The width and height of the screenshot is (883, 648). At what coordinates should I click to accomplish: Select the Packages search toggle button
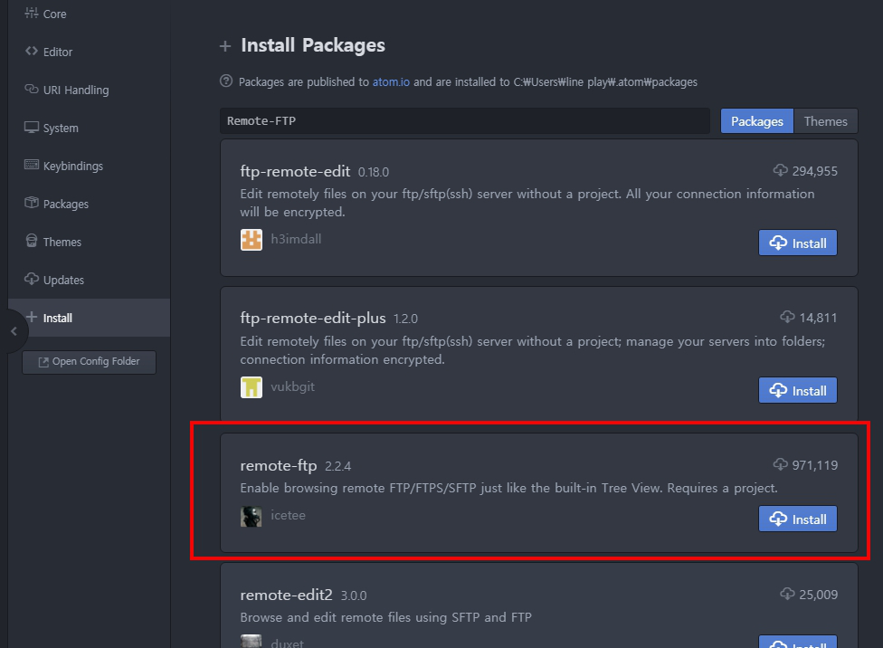pos(757,121)
